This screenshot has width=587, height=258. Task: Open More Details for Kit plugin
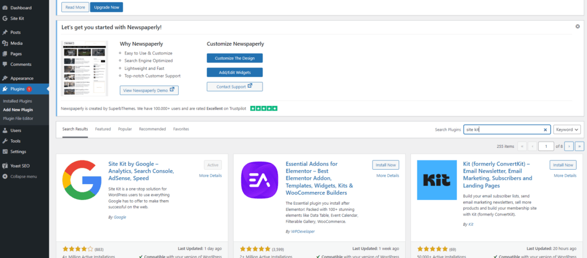coord(565,175)
